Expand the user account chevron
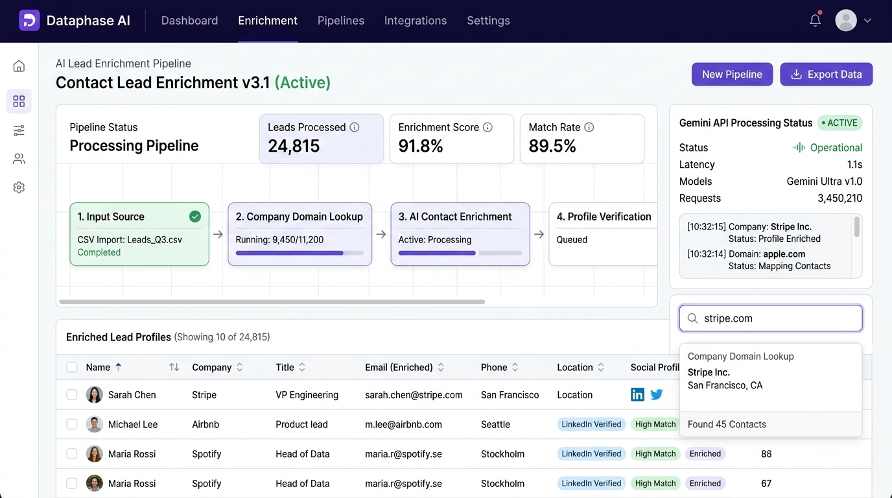Image resolution: width=892 pixels, height=498 pixels. [867, 21]
